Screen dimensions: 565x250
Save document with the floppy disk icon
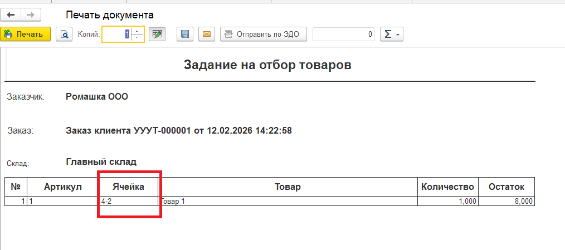(185, 34)
